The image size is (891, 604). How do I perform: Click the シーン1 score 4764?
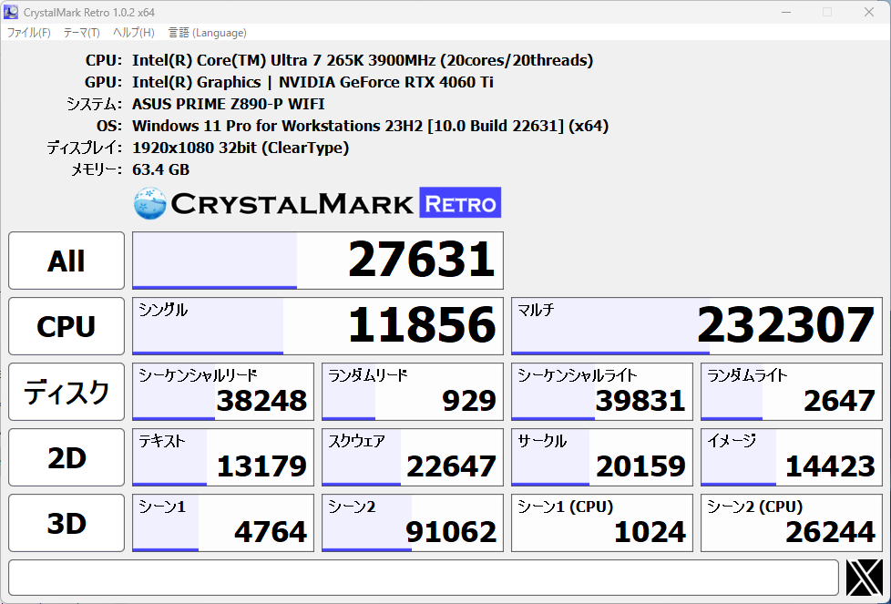222,523
